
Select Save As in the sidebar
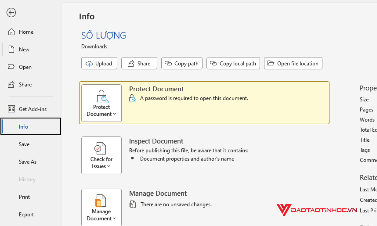(28, 162)
